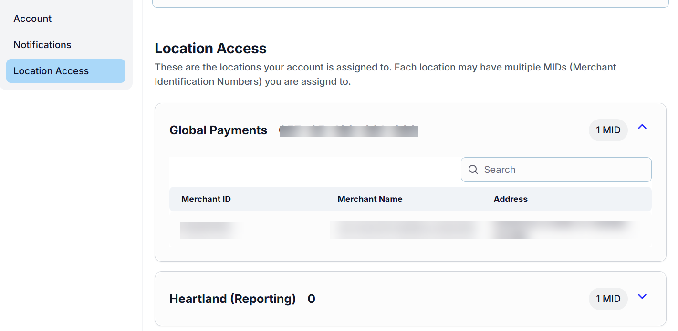Click the Location Access page heading

(x=210, y=49)
